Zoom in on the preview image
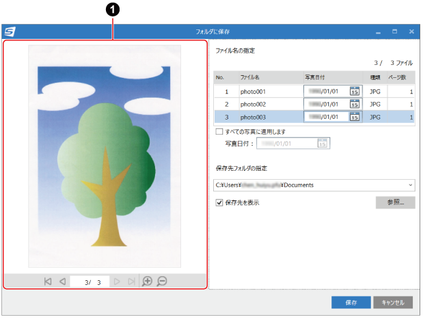Screen dimensions: 423x326 click(x=148, y=281)
